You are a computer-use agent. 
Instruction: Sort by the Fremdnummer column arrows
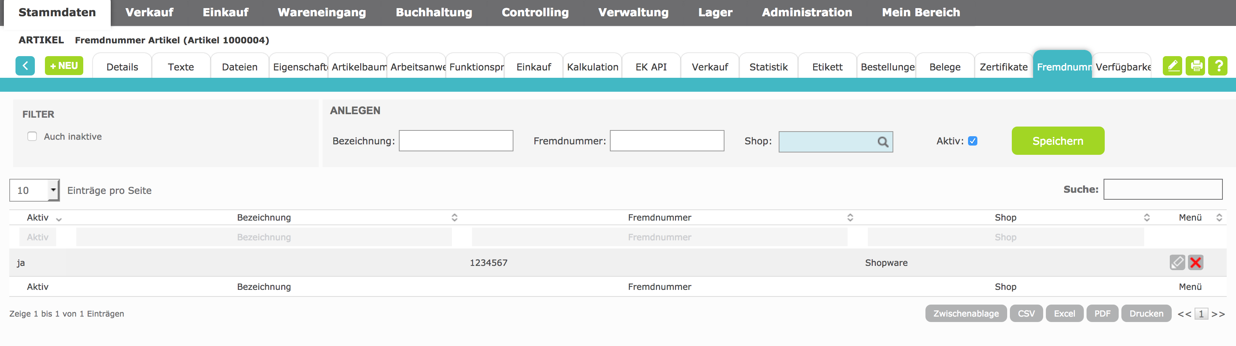pyautogui.click(x=850, y=218)
